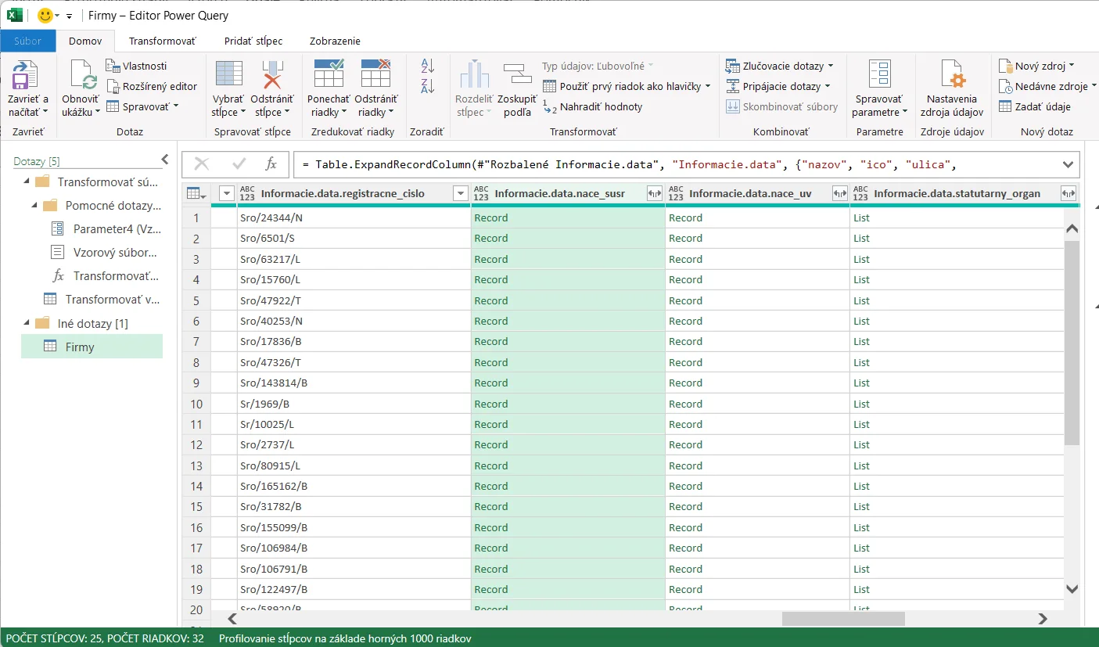1099x647 pixels.
Task: Click the Record in row 5 nace_susr
Action: [569, 300]
